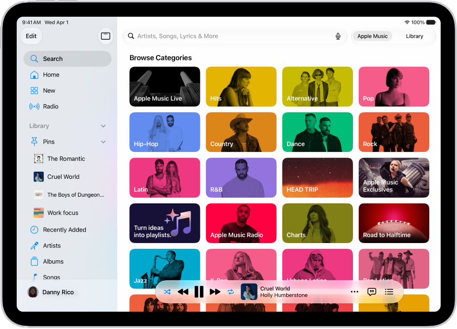Switch to the Apple Music tab
Image resolution: width=457 pixels, height=329 pixels.
click(x=373, y=36)
